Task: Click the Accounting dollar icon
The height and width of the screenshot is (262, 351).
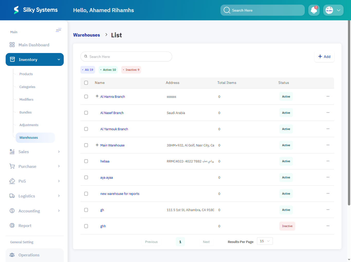Action: (12, 211)
